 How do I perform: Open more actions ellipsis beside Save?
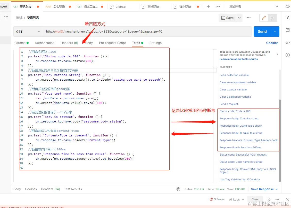249,18
